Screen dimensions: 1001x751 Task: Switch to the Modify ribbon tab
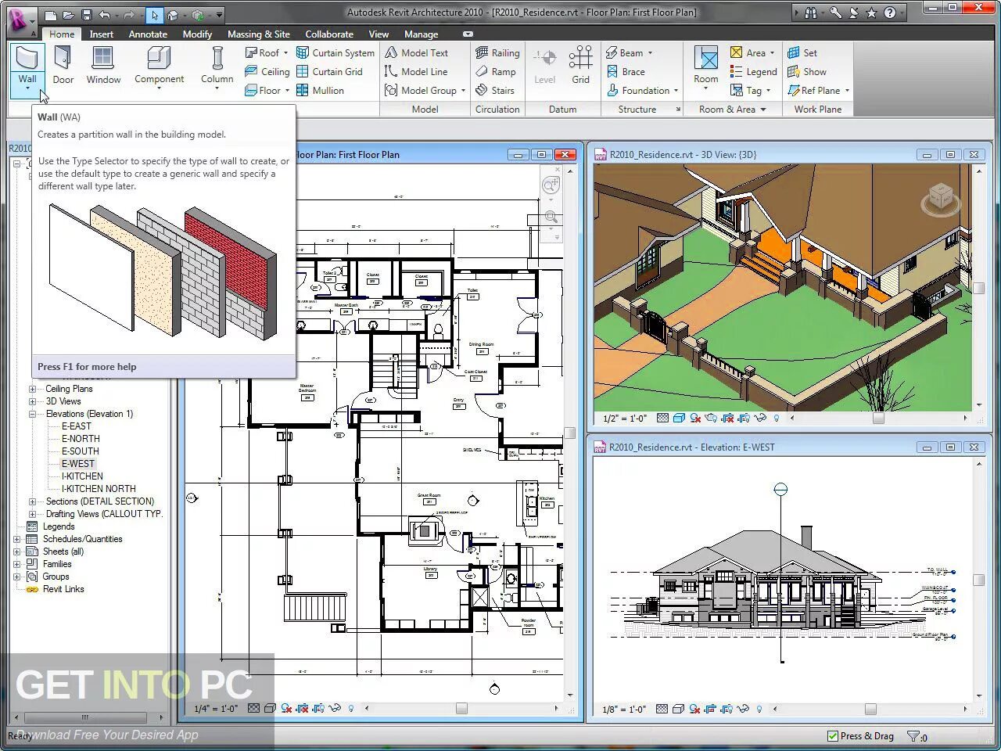(197, 34)
